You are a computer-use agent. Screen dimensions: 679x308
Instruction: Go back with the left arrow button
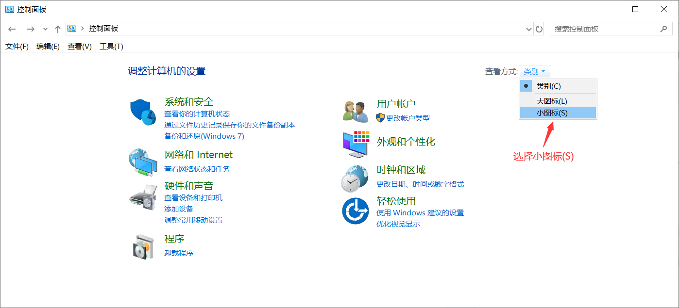[12, 29]
